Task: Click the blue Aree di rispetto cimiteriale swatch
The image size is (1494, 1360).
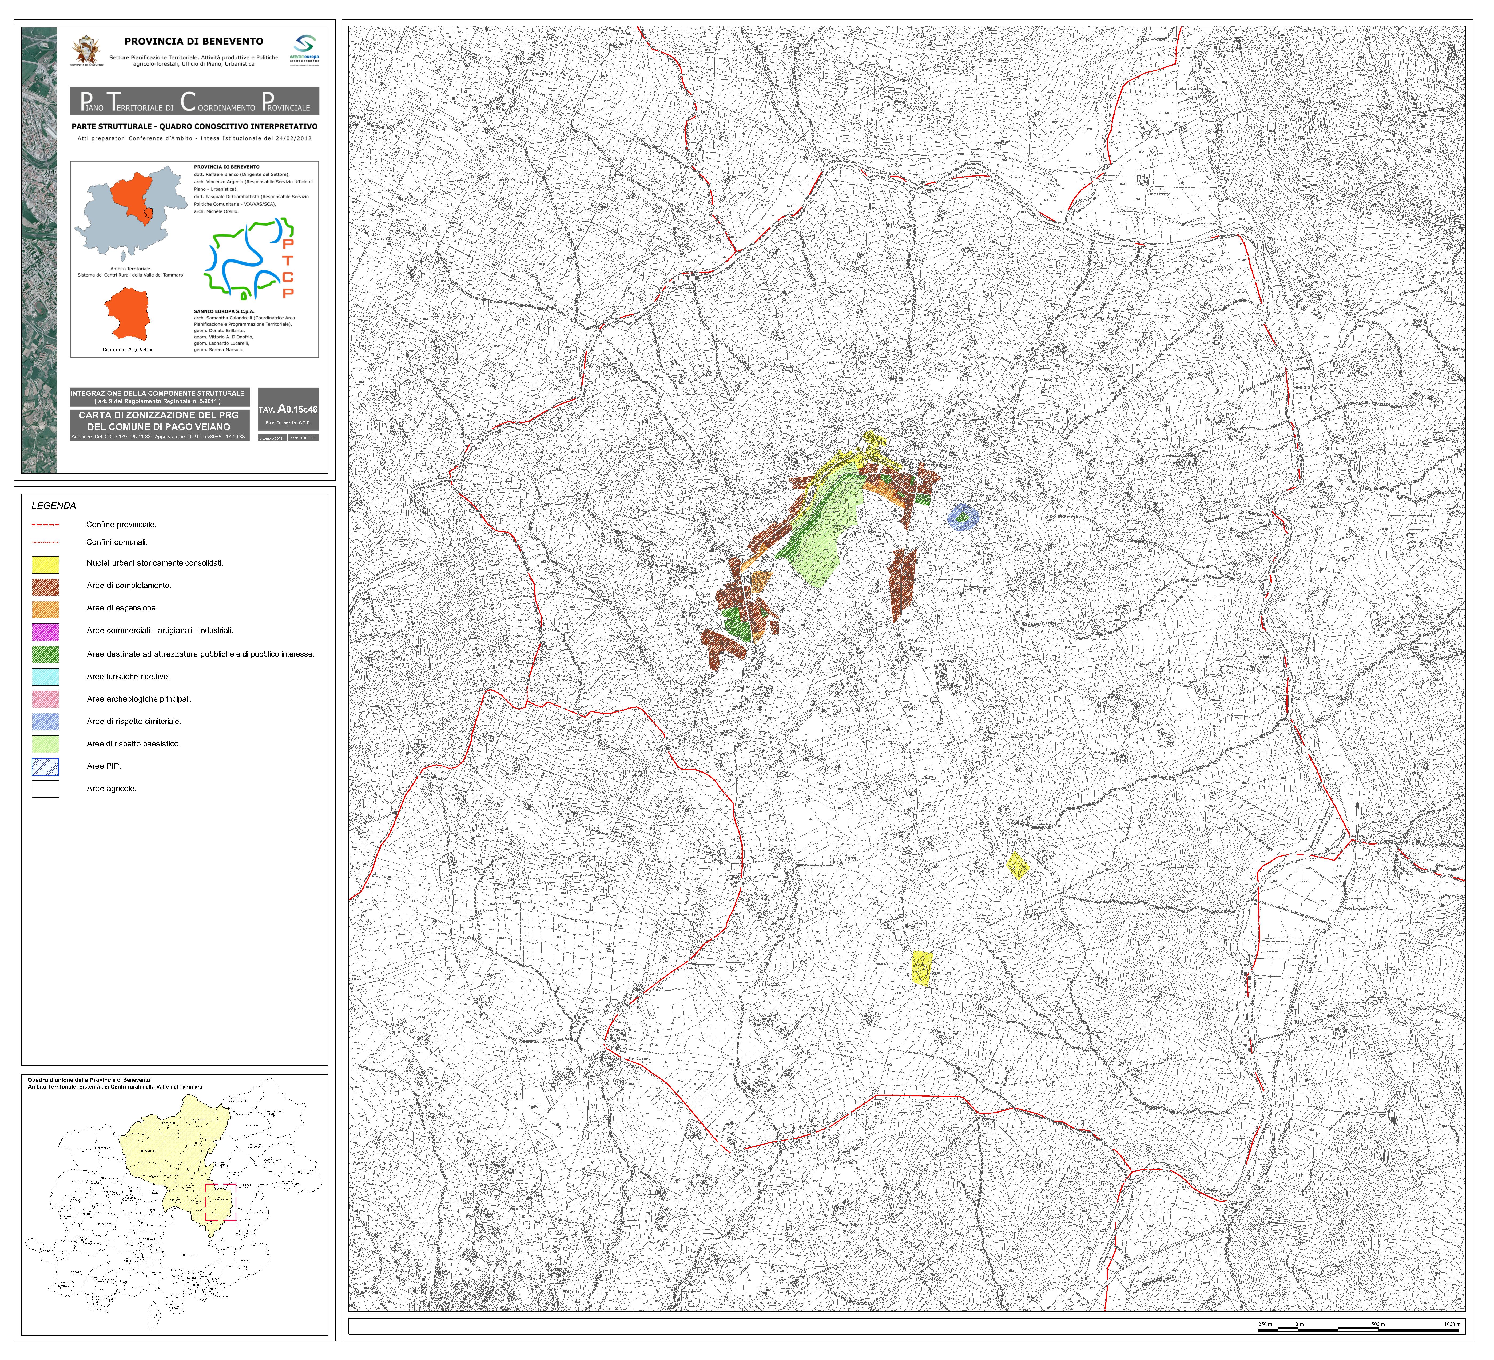Action: coord(45,722)
